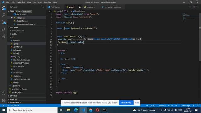Open the Run menu

(40, 2)
